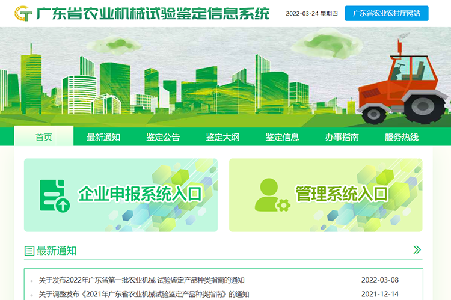This screenshot has width=451, height=300.
Task: Click the list icon beside 最新通知 heading
Action: tap(29, 251)
